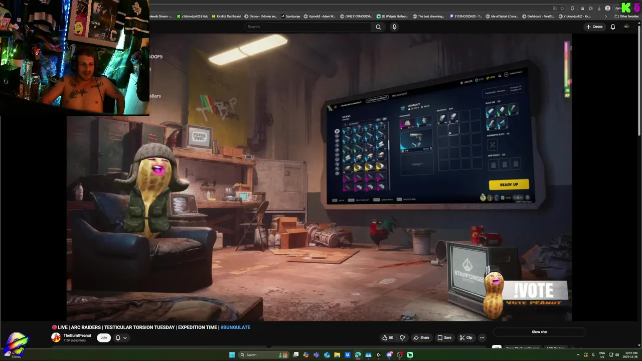The image size is (642, 361).
Task: Click the ENG language indicator
Action: [x=602, y=355]
